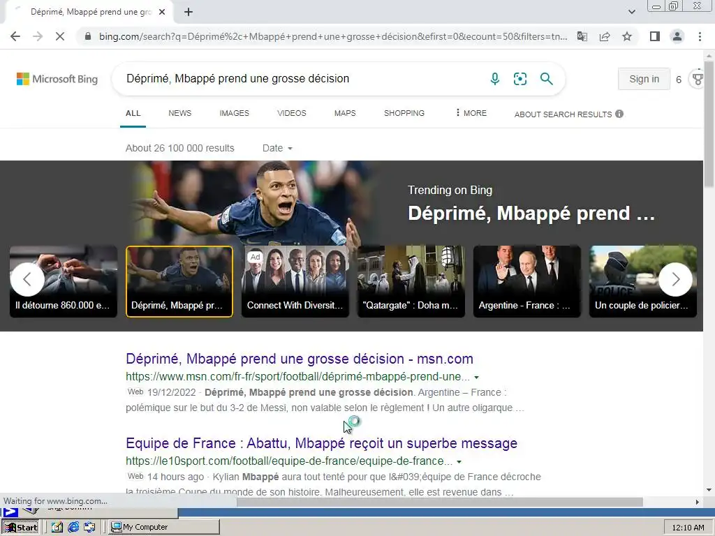Click the first quick launch icon

click(x=57, y=527)
